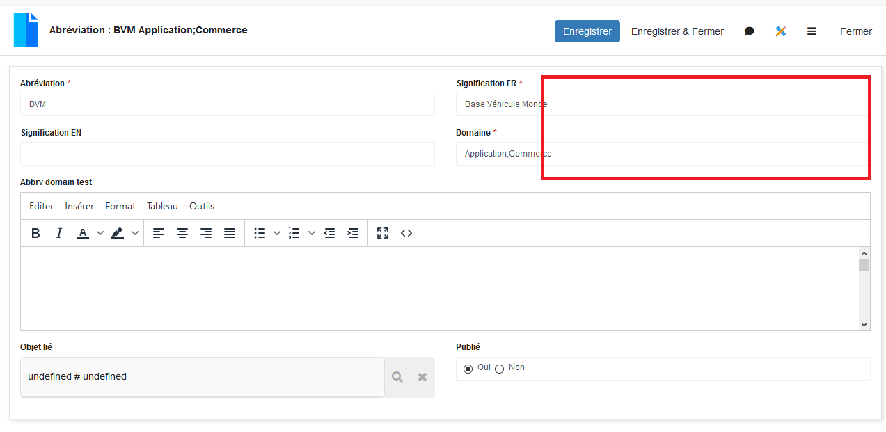Search for a linked object
Screen dimensions: 886x432
coord(397,377)
